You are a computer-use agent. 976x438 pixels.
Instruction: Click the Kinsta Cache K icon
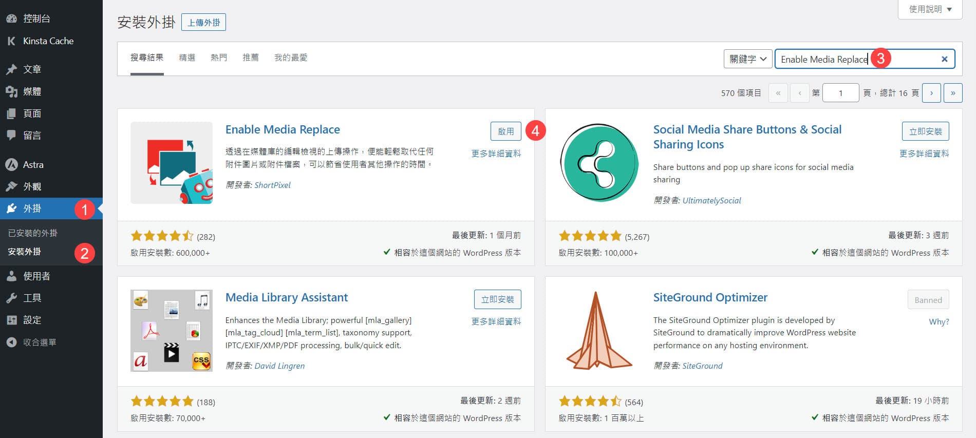pos(11,41)
